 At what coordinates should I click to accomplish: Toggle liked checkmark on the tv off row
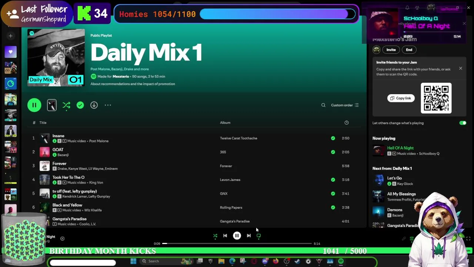click(333, 194)
